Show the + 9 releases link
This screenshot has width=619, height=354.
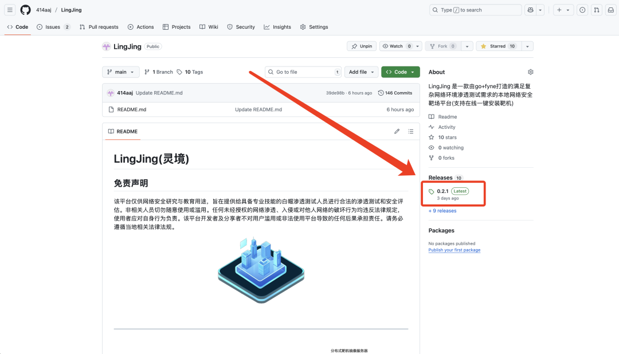[x=442, y=211]
